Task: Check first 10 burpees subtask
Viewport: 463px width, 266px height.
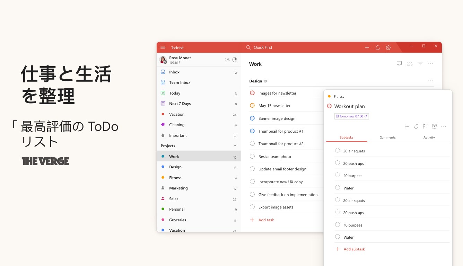Action: coord(338,175)
